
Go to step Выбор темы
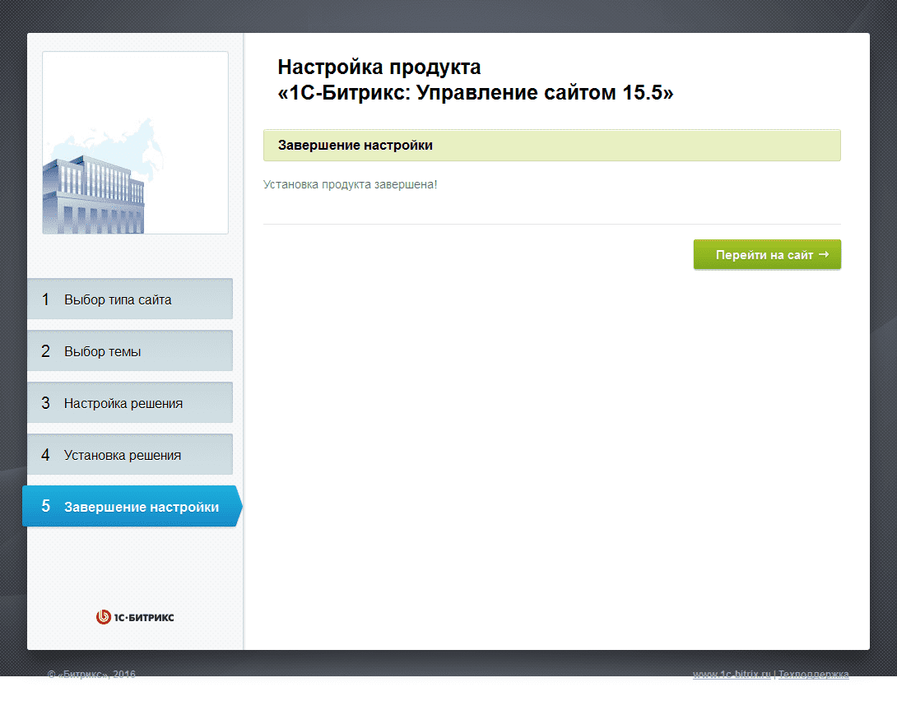coord(130,351)
